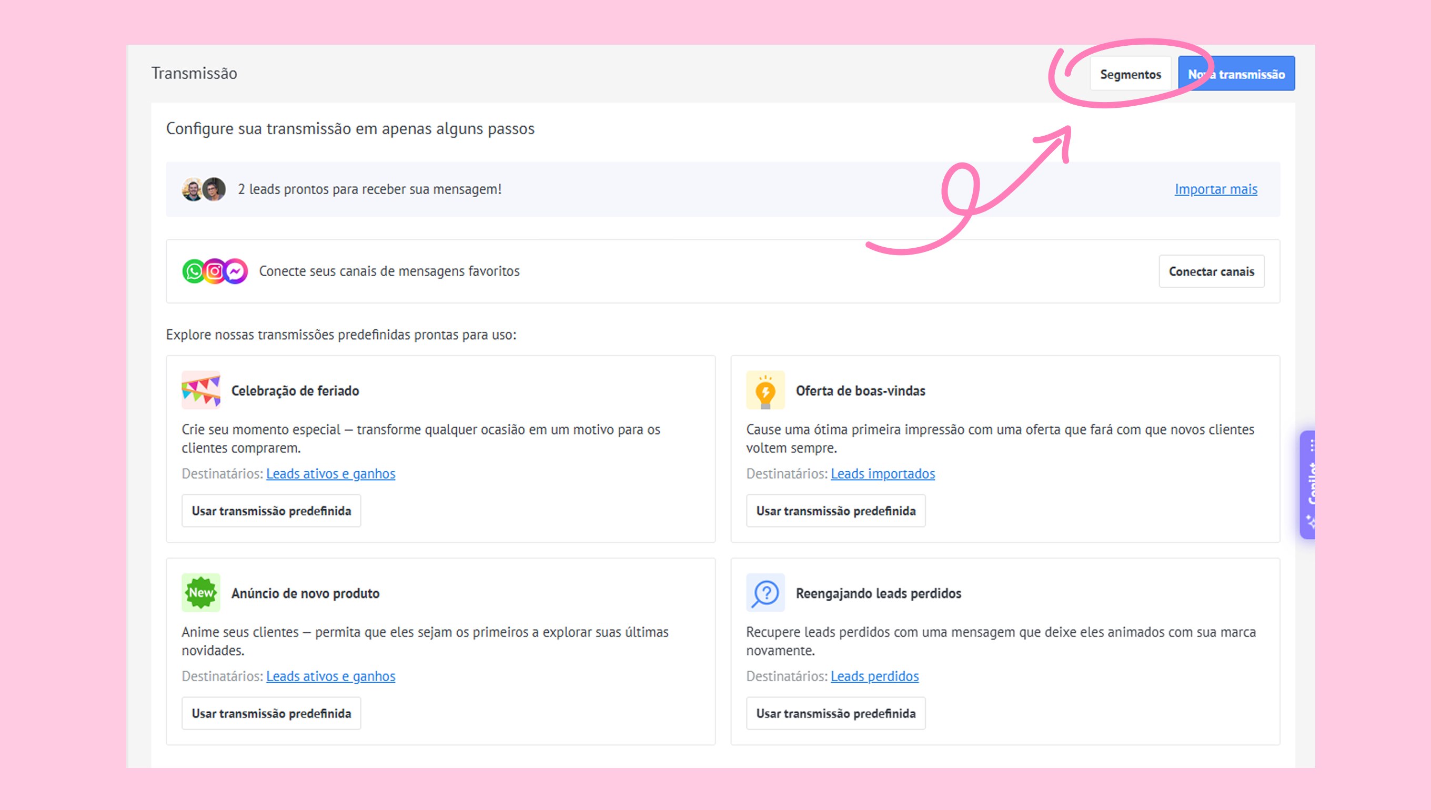The width and height of the screenshot is (1431, 810).
Task: Click the lead avatar thumbnails
Action: pyautogui.click(x=204, y=189)
